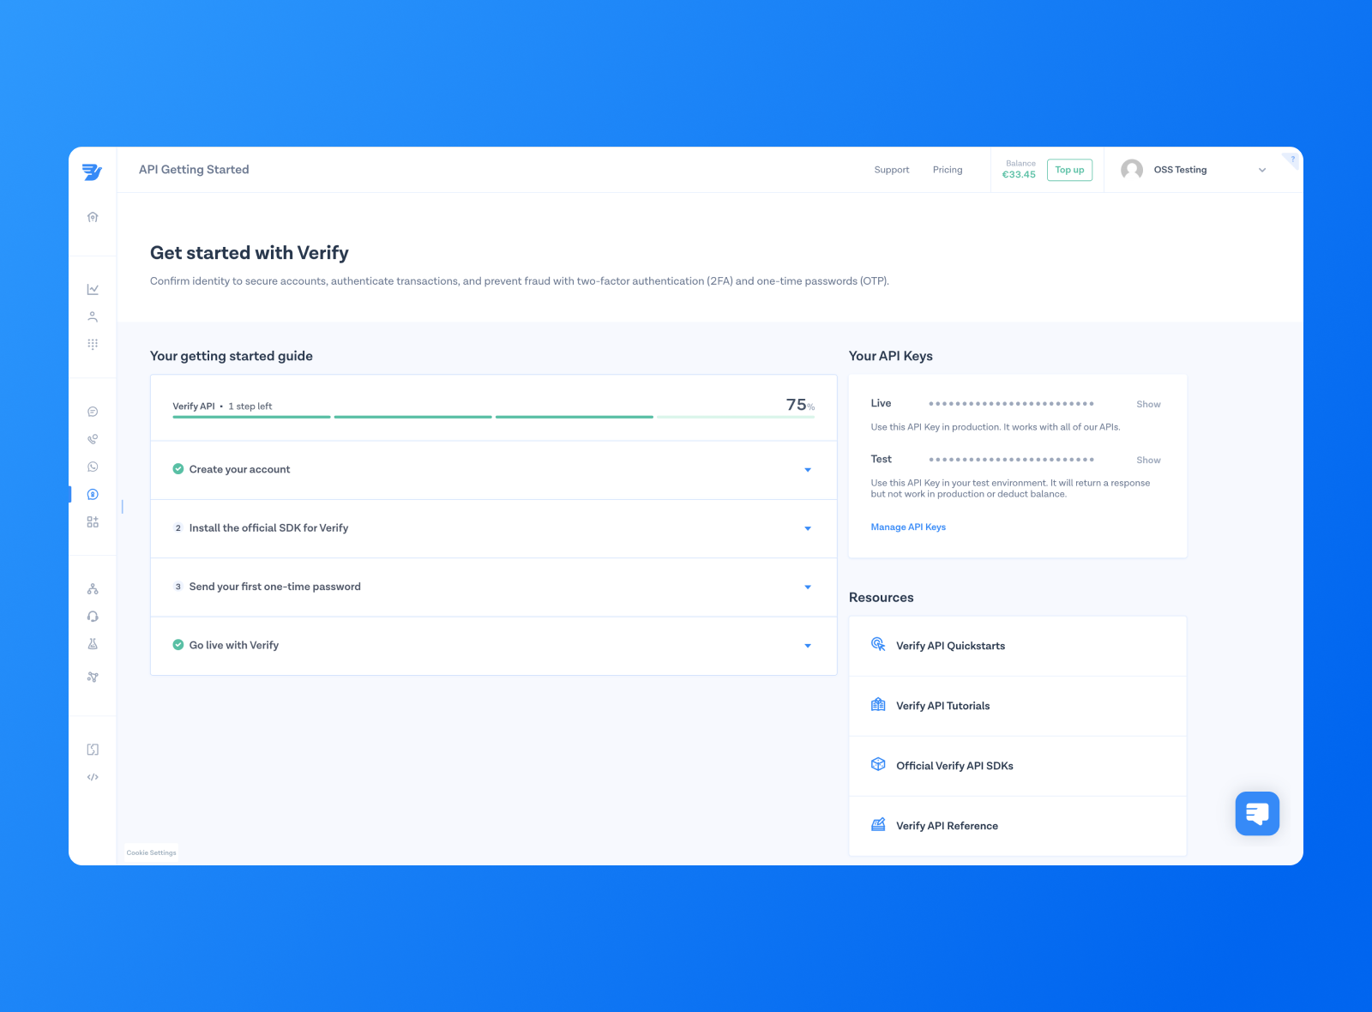
Task: Open the Contacts icon
Action: tap(93, 316)
